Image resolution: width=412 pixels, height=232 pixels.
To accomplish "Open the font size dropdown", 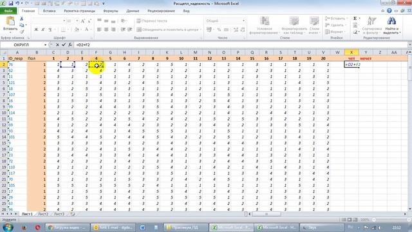I will [77, 21].
